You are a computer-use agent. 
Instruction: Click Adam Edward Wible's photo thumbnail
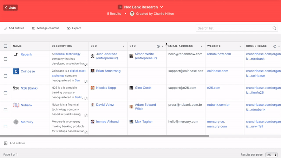pyautogui.click(x=131, y=107)
